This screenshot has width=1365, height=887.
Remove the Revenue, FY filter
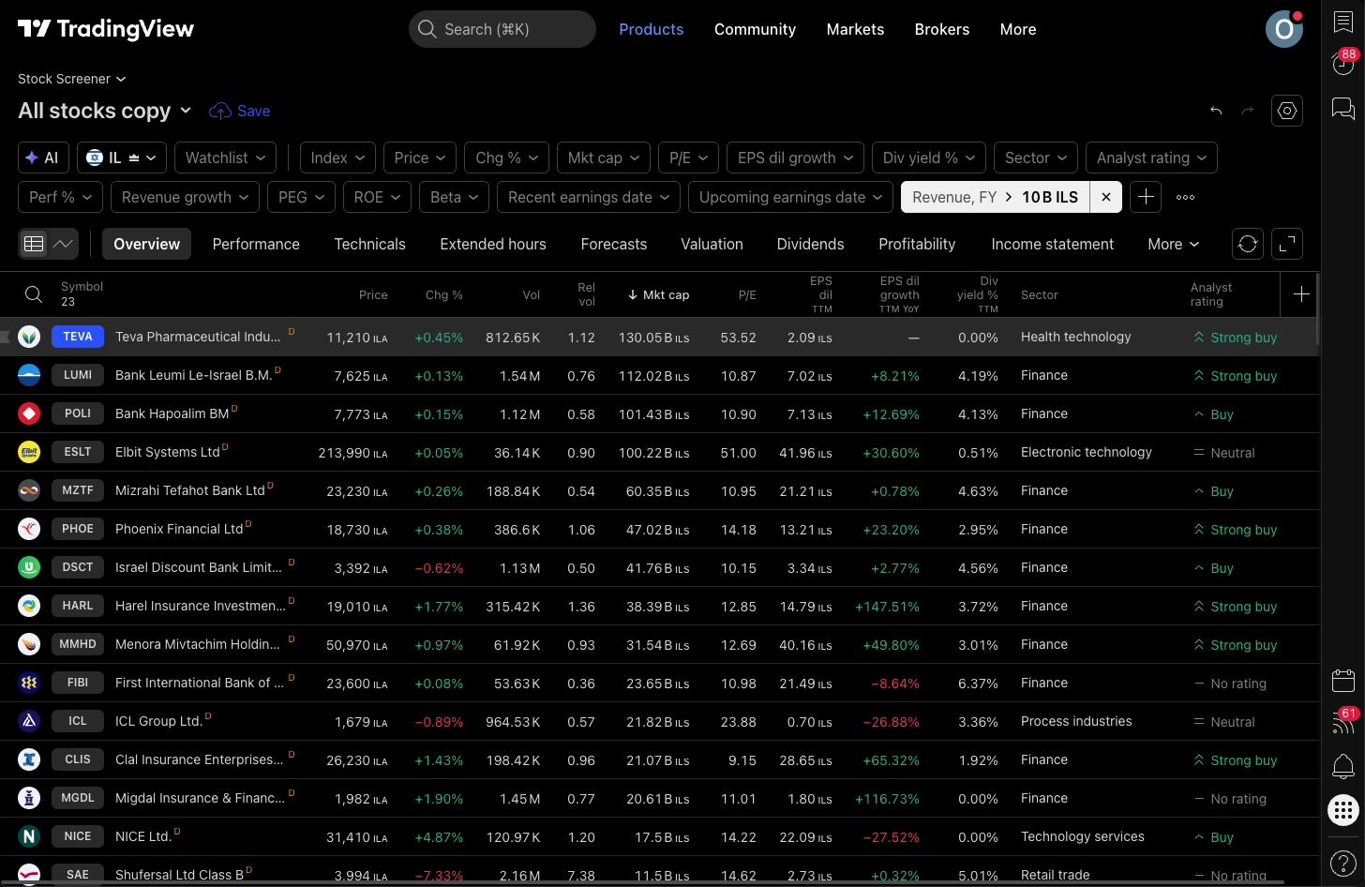point(1106,197)
